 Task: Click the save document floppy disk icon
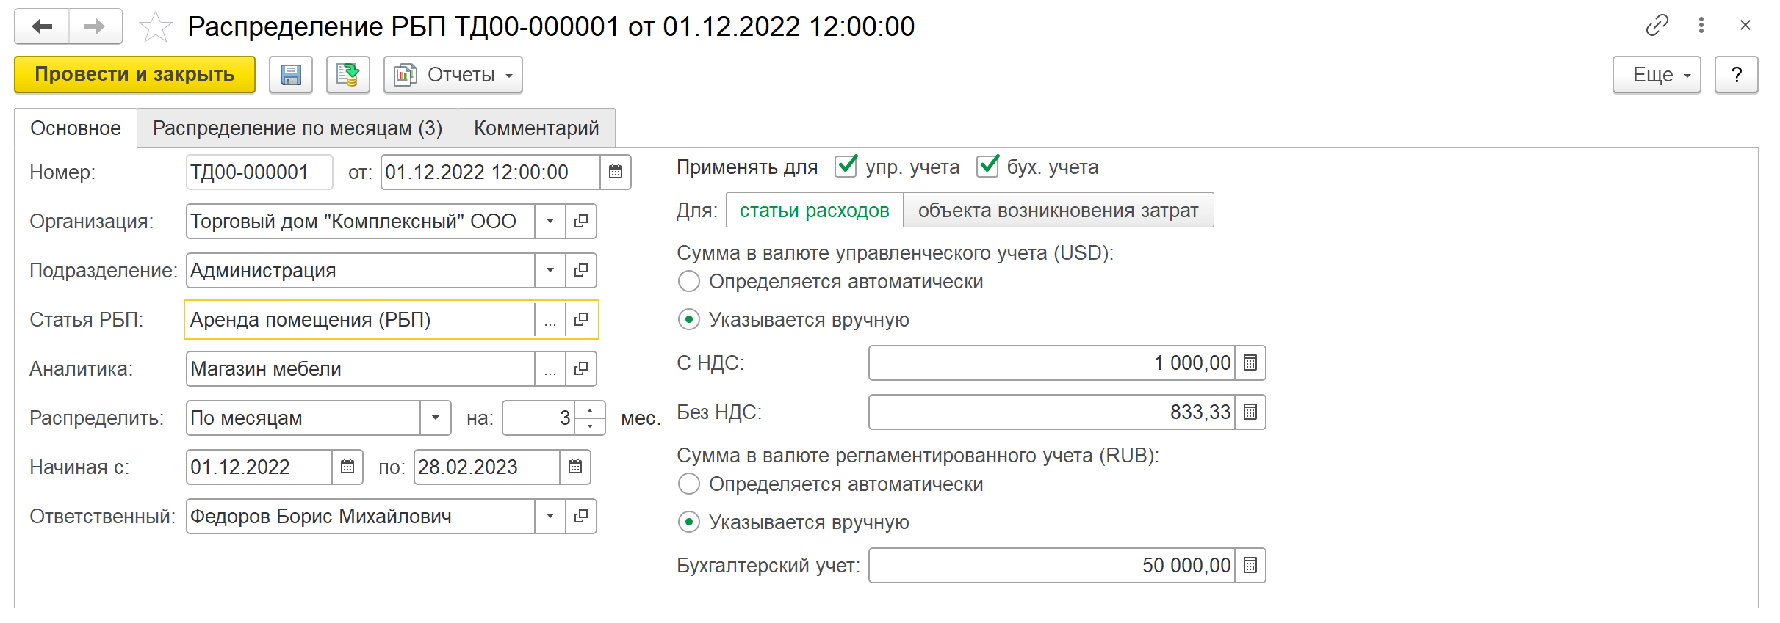coord(291,75)
